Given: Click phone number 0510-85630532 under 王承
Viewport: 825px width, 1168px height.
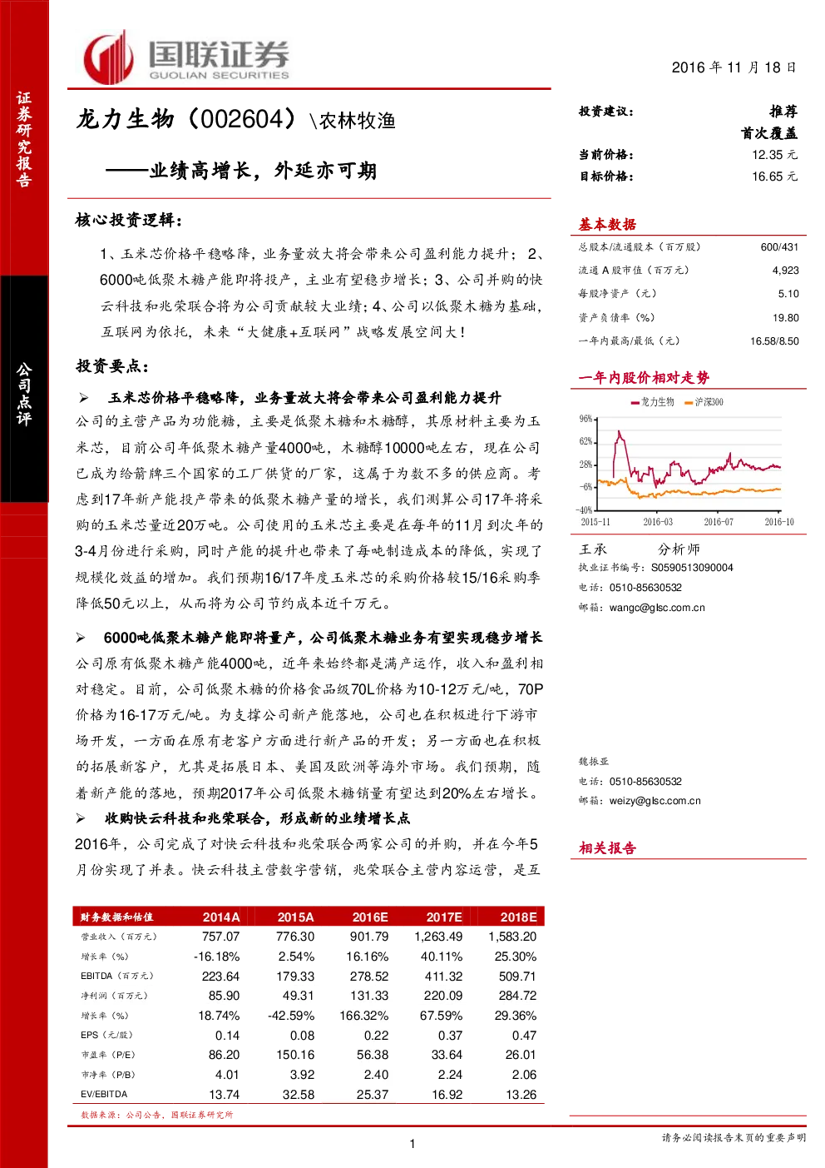Looking at the screenshot, I should pos(645,588).
